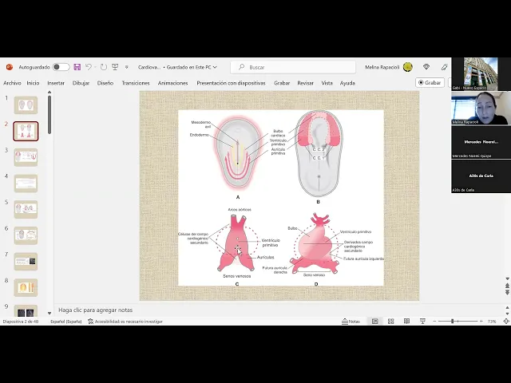Screen dimensions: 511x383
Task: Click Mercedes Noemi Quispe participant tile
Action: 481,142
